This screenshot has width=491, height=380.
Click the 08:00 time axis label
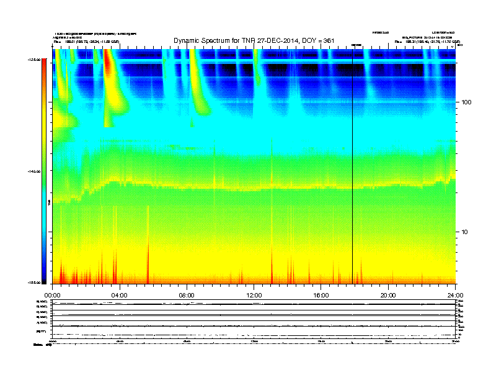187,296
